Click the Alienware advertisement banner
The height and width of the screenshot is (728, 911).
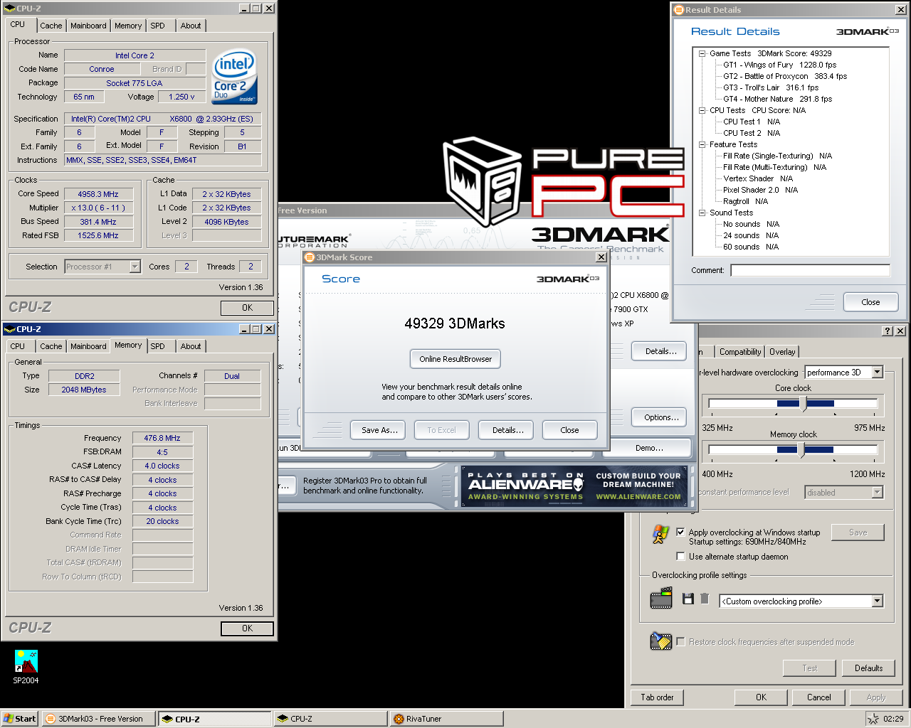click(574, 486)
